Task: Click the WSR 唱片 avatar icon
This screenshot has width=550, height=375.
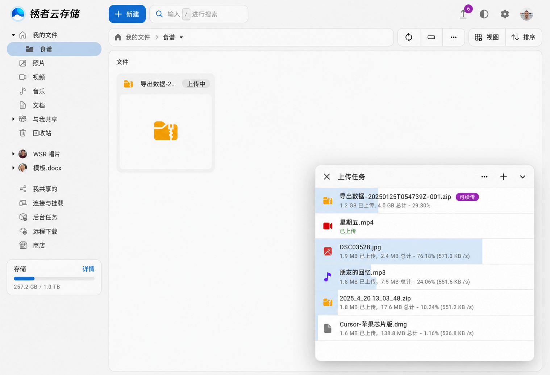Action: pos(23,154)
